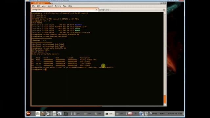Viewport: 210px width, 118px height.
Task: Click the terminal scrollbar up arrow
Action: pyautogui.click(x=165, y=13)
